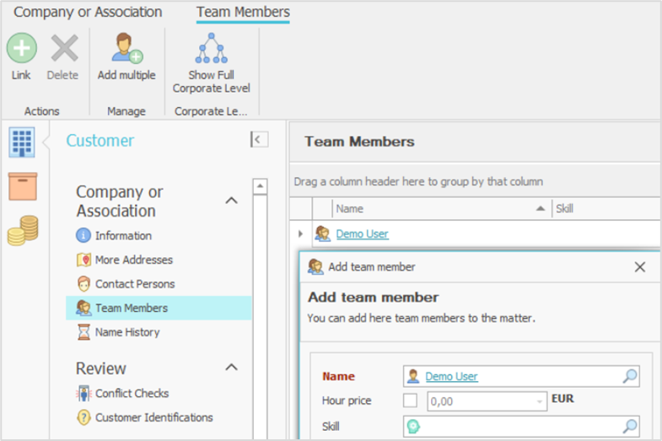This screenshot has width=662, height=441.
Task: Open Contact Persons in navigation
Action: [134, 284]
